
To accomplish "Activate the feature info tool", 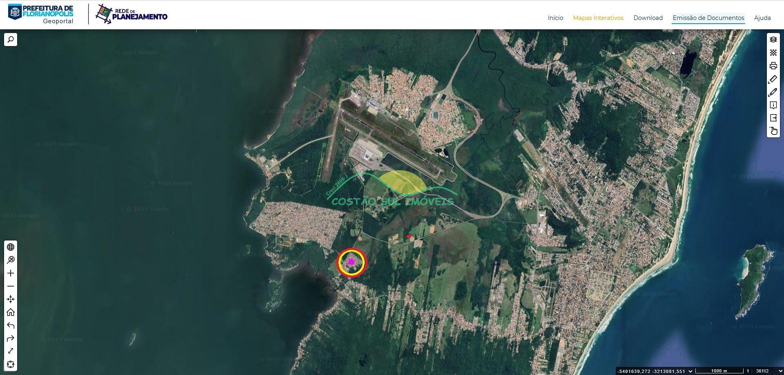I will [x=773, y=105].
